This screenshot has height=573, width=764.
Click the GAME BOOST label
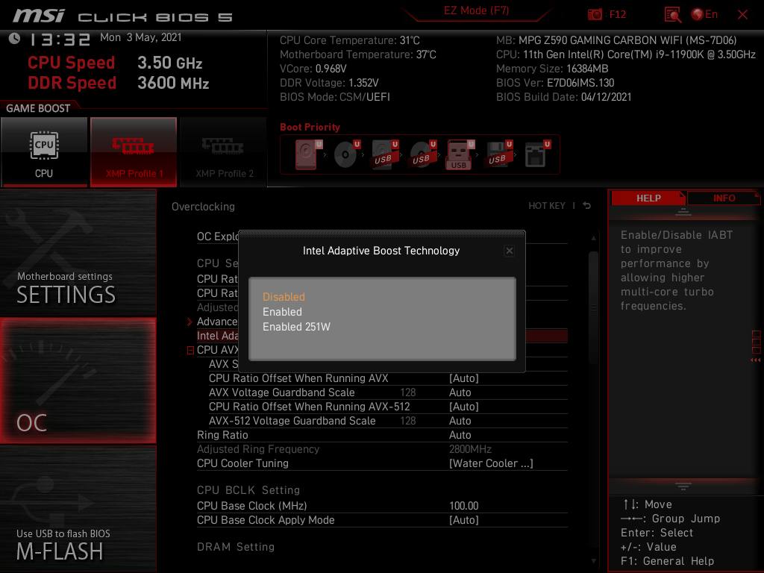tap(38, 108)
